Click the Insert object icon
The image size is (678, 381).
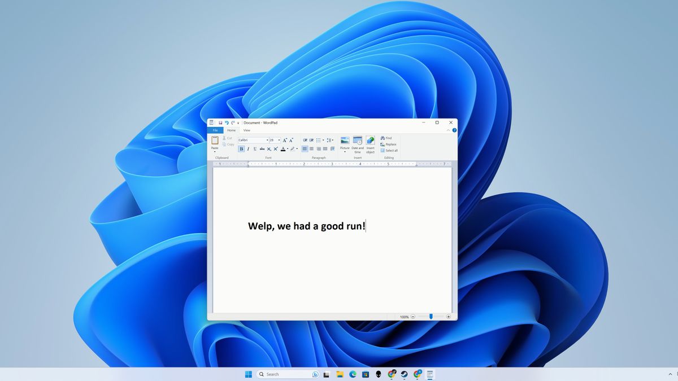(371, 144)
